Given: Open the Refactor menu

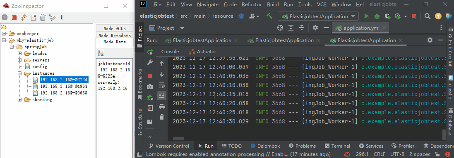Looking at the screenshot, I should pos(252,5).
